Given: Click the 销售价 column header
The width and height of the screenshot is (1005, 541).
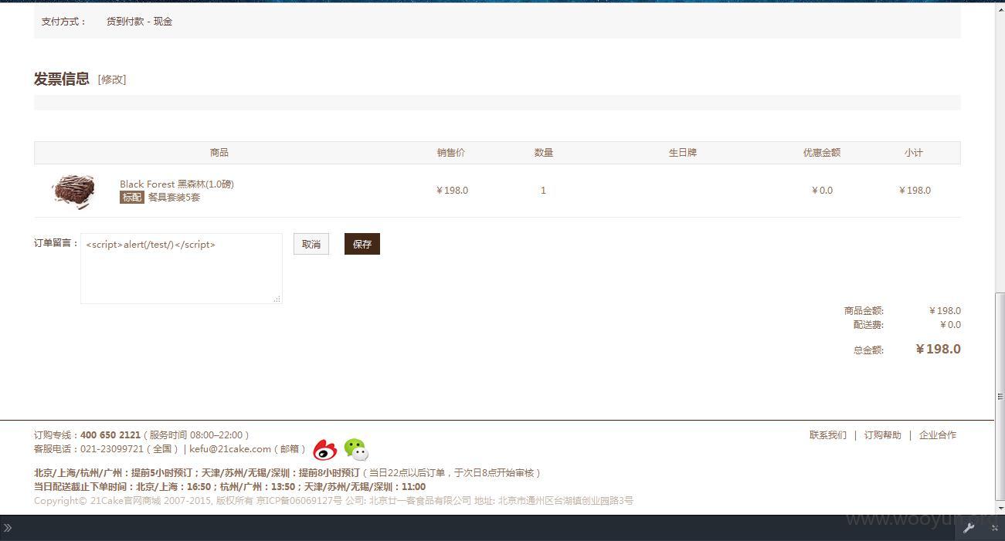Looking at the screenshot, I should coord(451,153).
